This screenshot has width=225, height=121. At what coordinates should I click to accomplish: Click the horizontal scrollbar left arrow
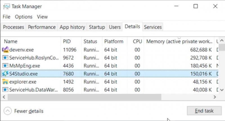4,97
